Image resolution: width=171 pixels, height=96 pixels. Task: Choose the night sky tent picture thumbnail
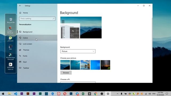point(105,65)
